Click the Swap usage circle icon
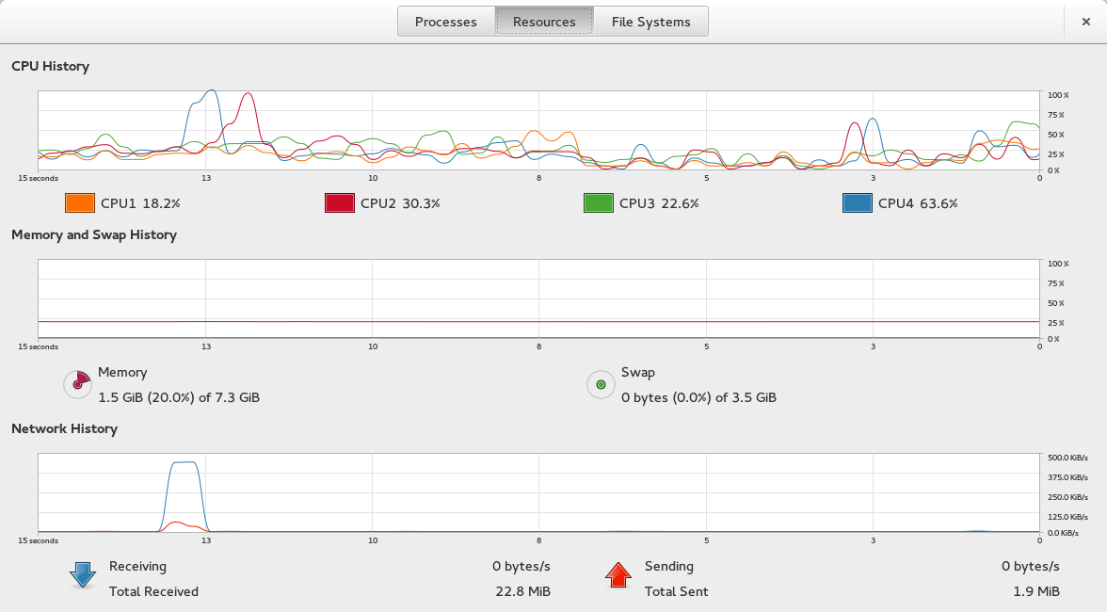Screen dimensions: 1107x612 click(601, 385)
